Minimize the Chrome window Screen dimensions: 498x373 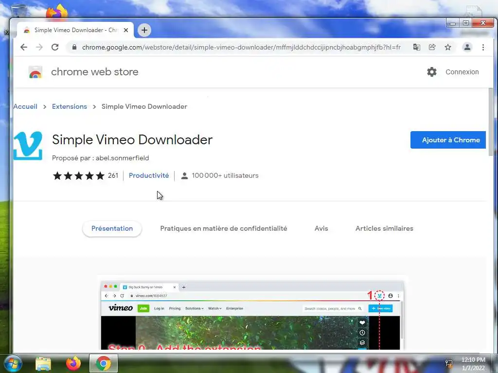tap(453, 23)
